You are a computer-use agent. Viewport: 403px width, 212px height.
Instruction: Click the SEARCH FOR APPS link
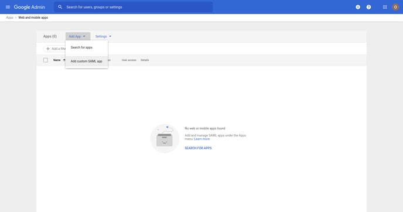click(x=198, y=148)
